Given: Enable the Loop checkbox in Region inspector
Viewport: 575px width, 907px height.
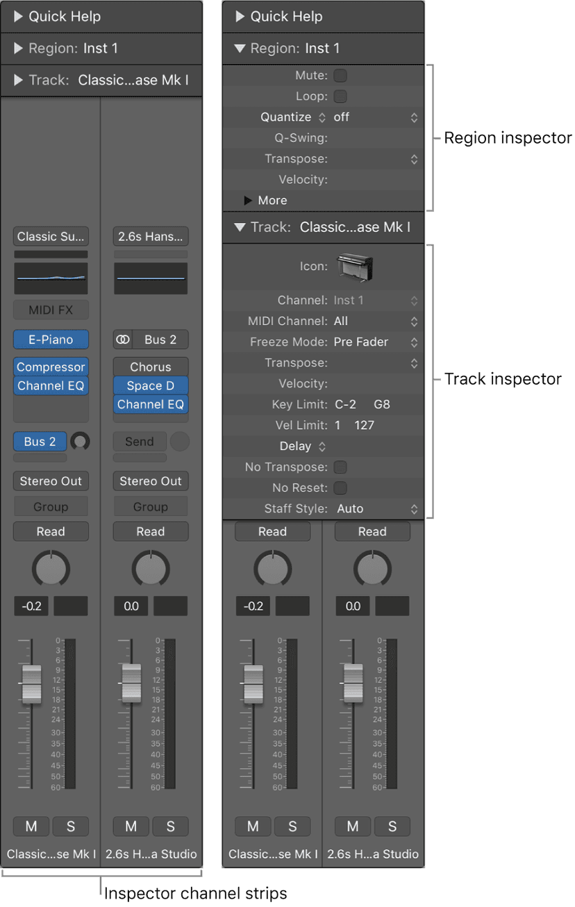Looking at the screenshot, I should tap(340, 97).
